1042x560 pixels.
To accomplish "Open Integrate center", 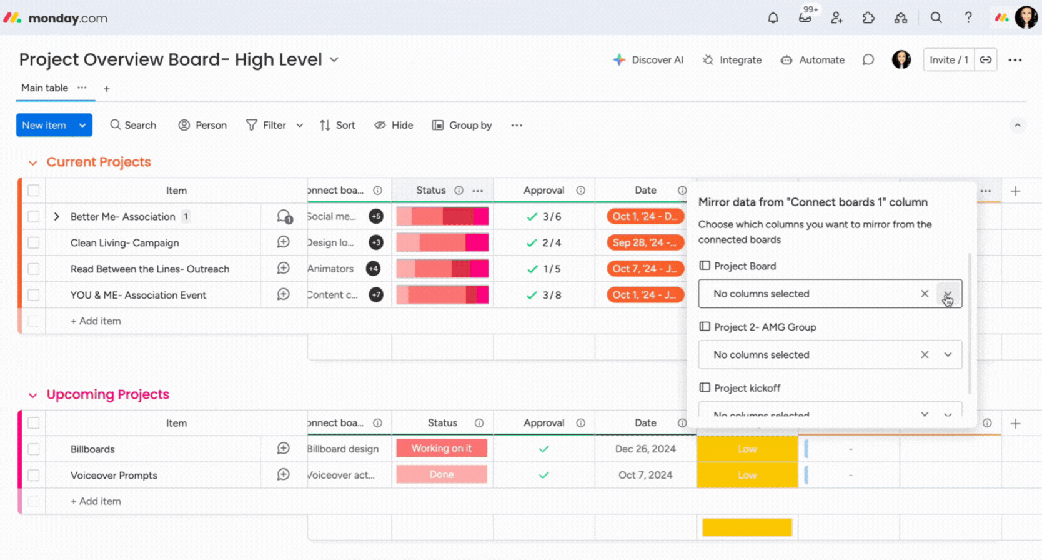I will pos(732,60).
